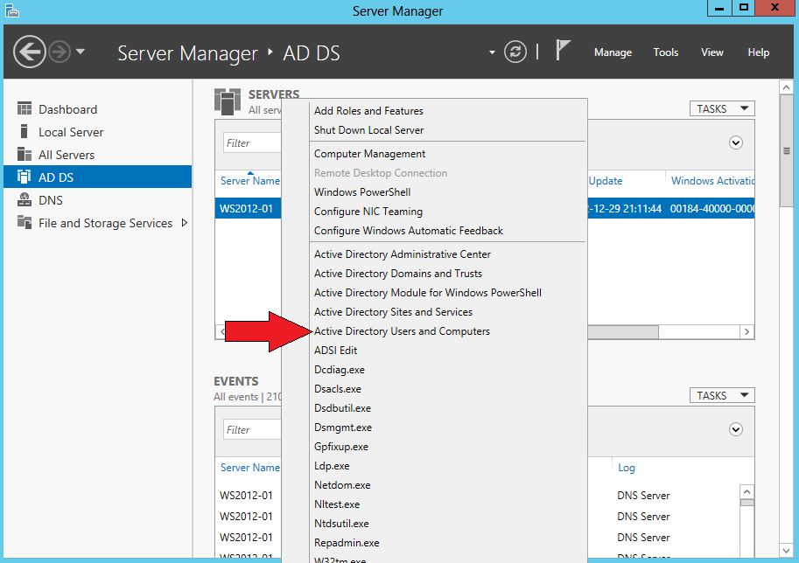
Task: Click the Dashboard icon in sidebar
Action: 24,108
